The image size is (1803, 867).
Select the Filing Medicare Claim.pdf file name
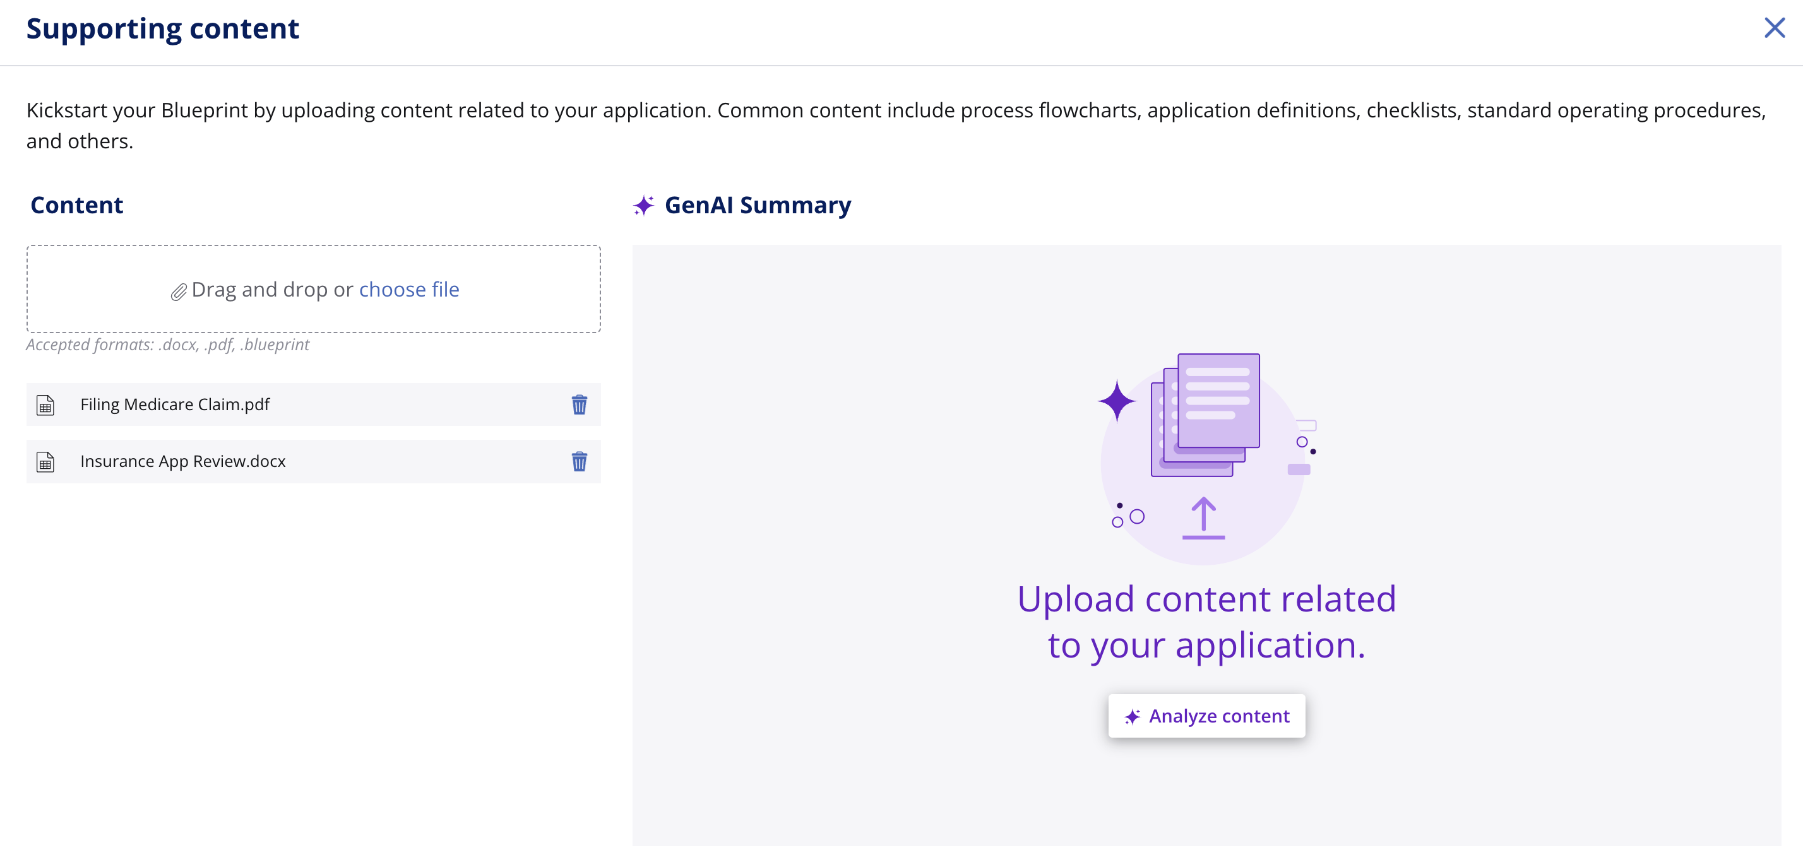[175, 404]
